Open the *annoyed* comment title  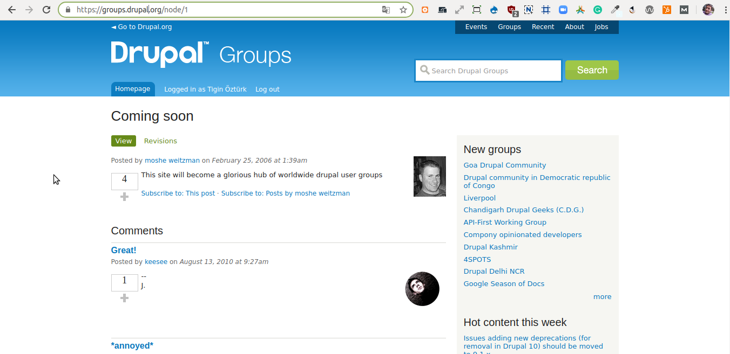coord(132,346)
